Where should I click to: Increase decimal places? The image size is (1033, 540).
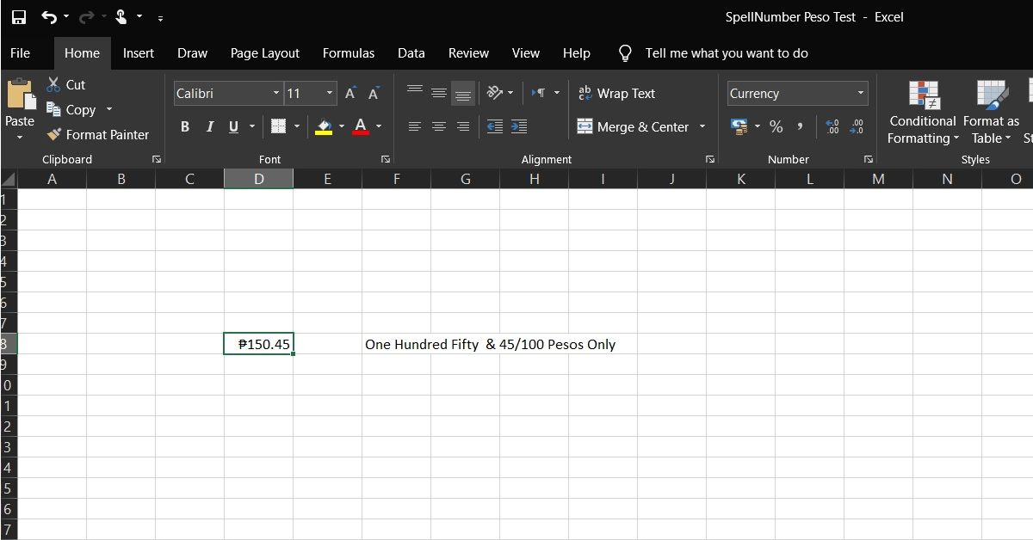point(832,126)
